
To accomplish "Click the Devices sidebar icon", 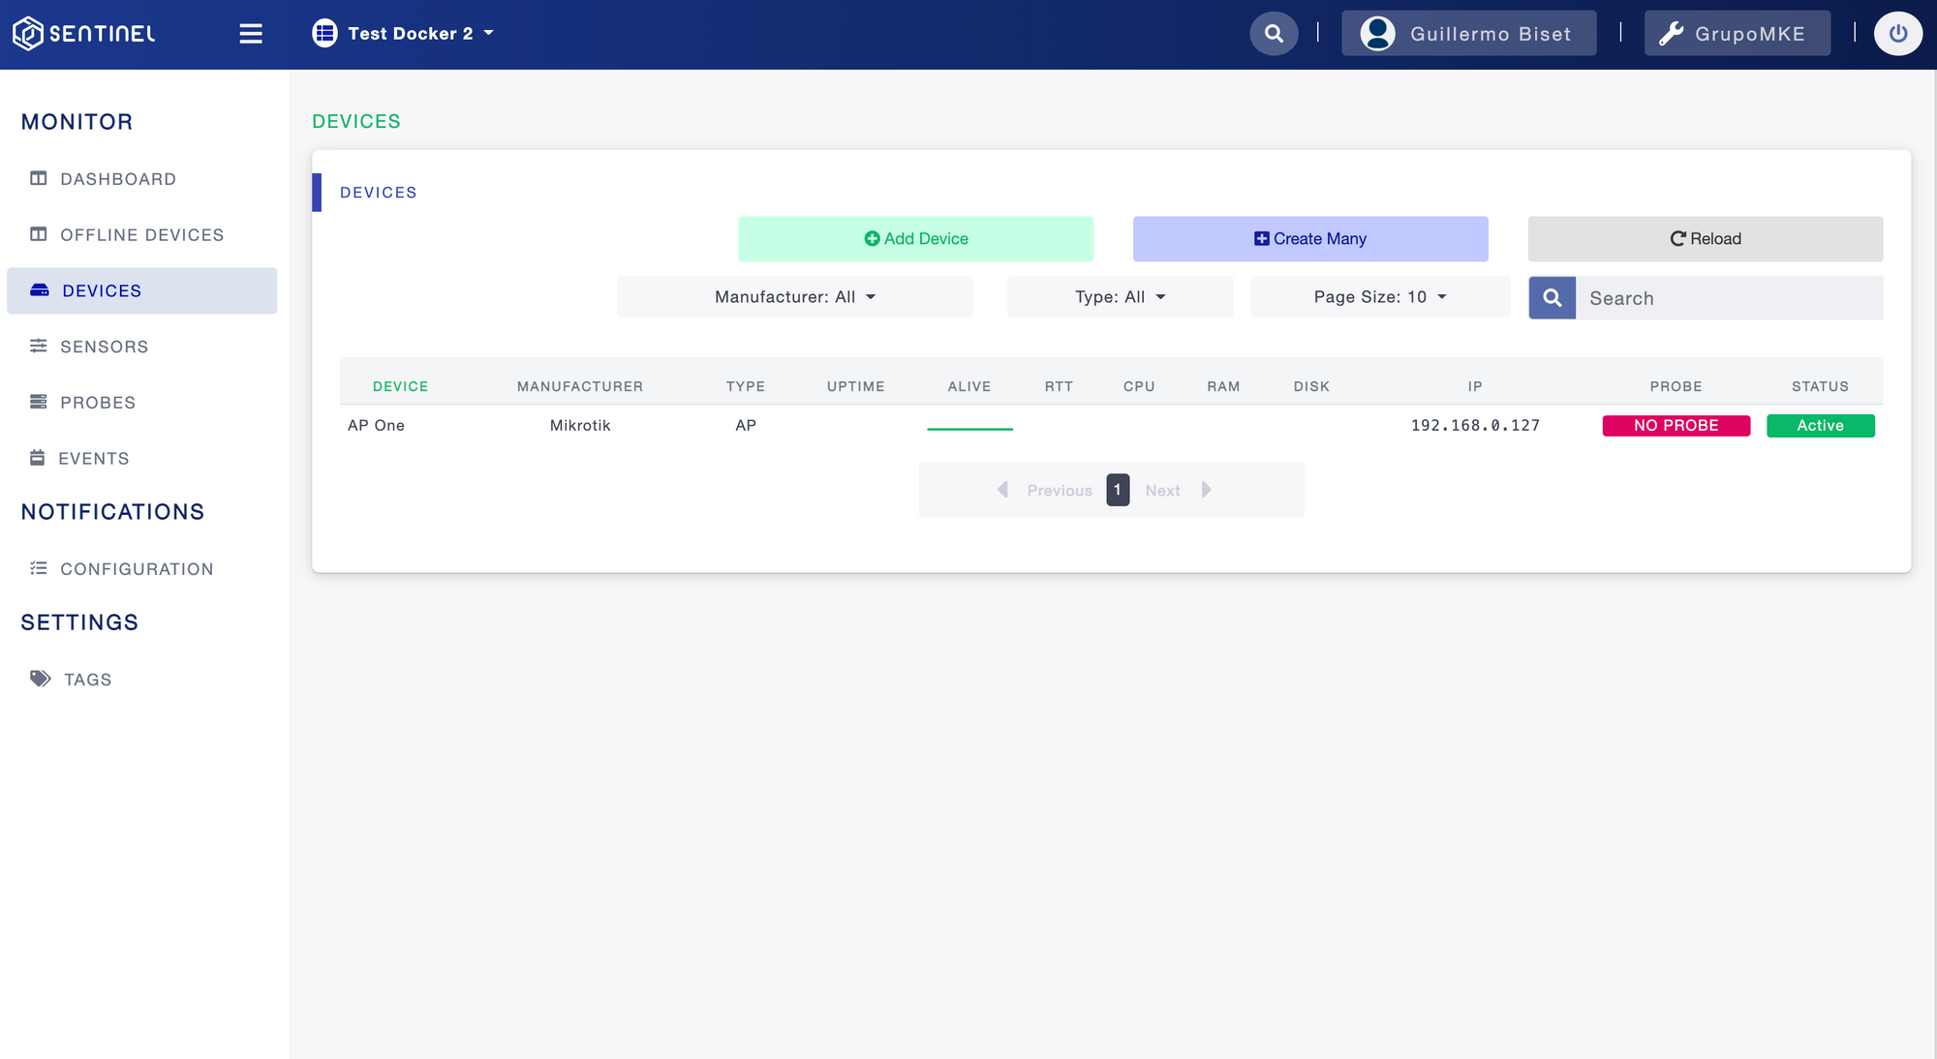I will pos(40,290).
